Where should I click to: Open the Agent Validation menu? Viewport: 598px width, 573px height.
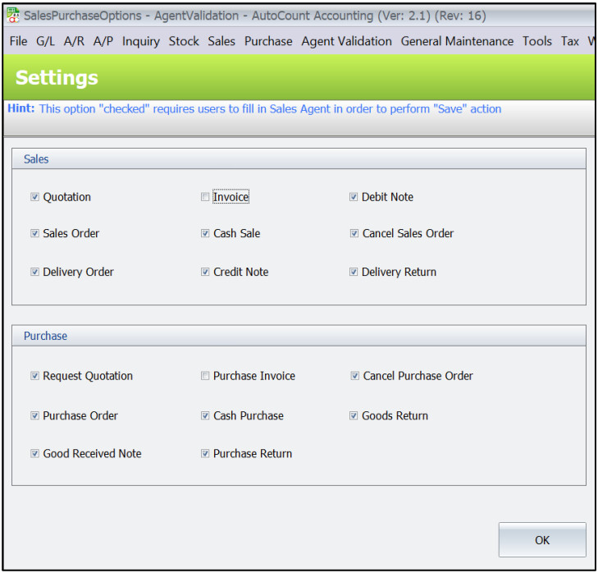click(x=346, y=41)
